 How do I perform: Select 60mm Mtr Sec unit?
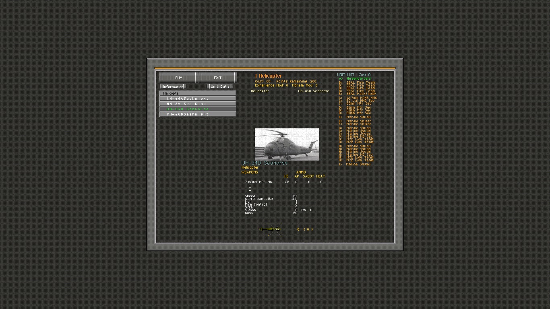[355, 103]
